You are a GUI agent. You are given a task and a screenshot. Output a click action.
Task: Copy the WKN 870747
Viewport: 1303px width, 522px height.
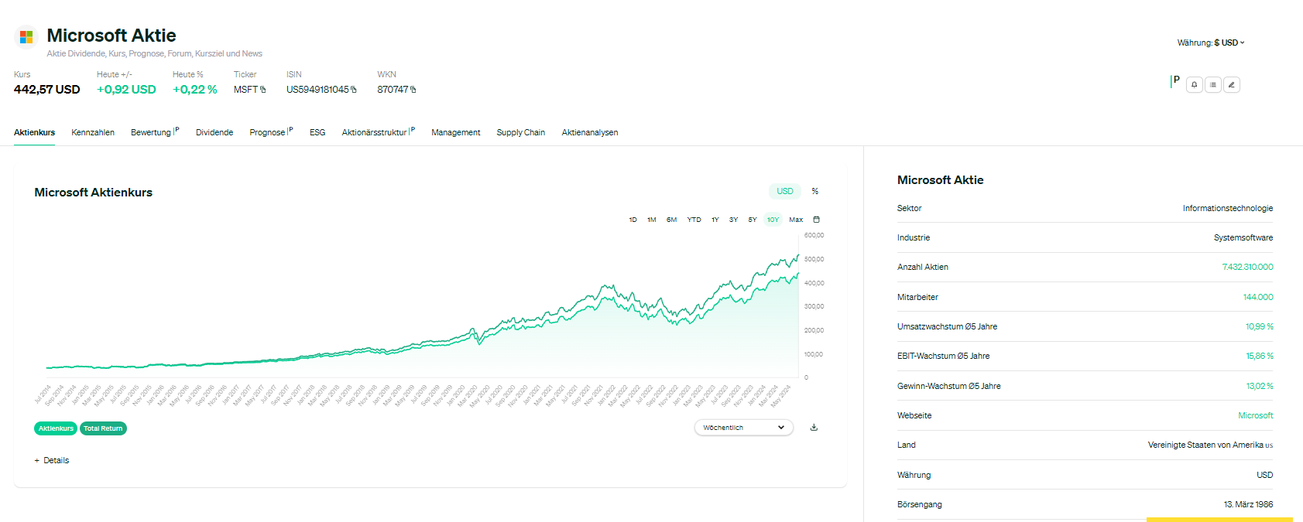[x=413, y=90]
